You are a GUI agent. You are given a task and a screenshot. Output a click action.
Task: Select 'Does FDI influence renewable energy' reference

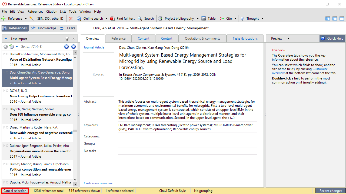tap(37, 114)
